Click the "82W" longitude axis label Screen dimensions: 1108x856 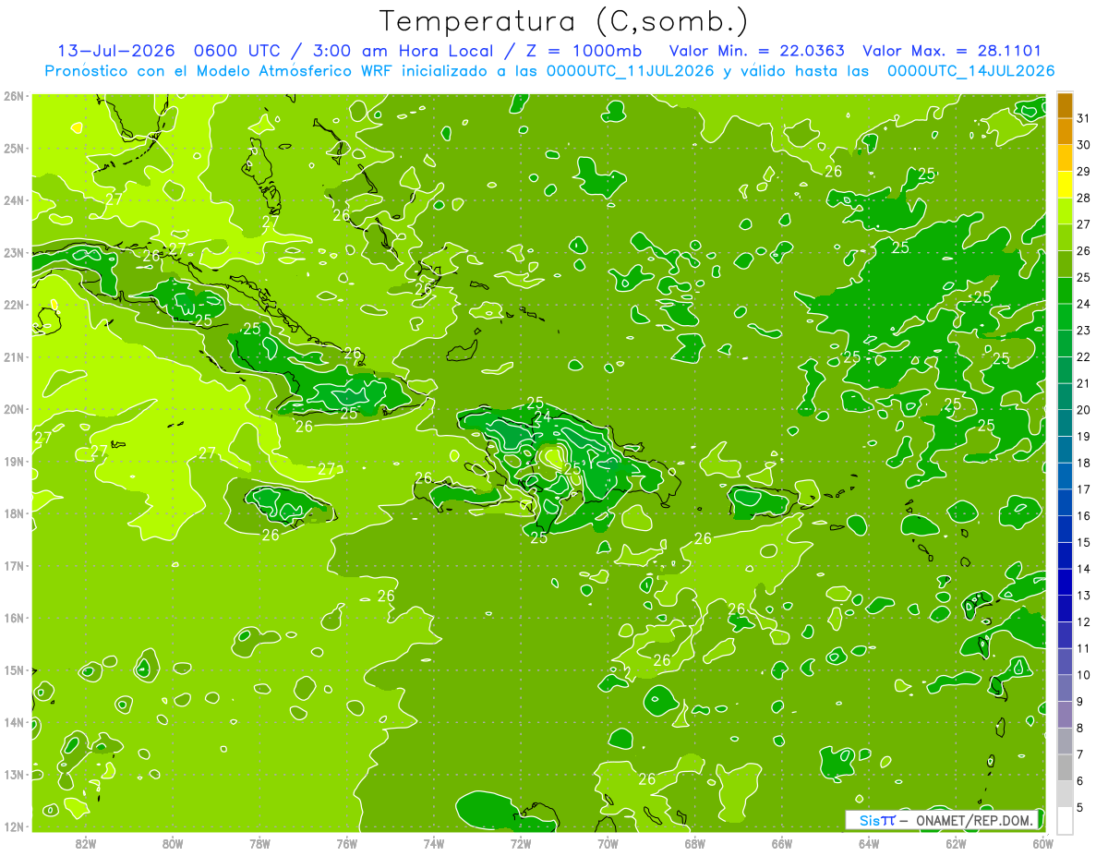86,843
